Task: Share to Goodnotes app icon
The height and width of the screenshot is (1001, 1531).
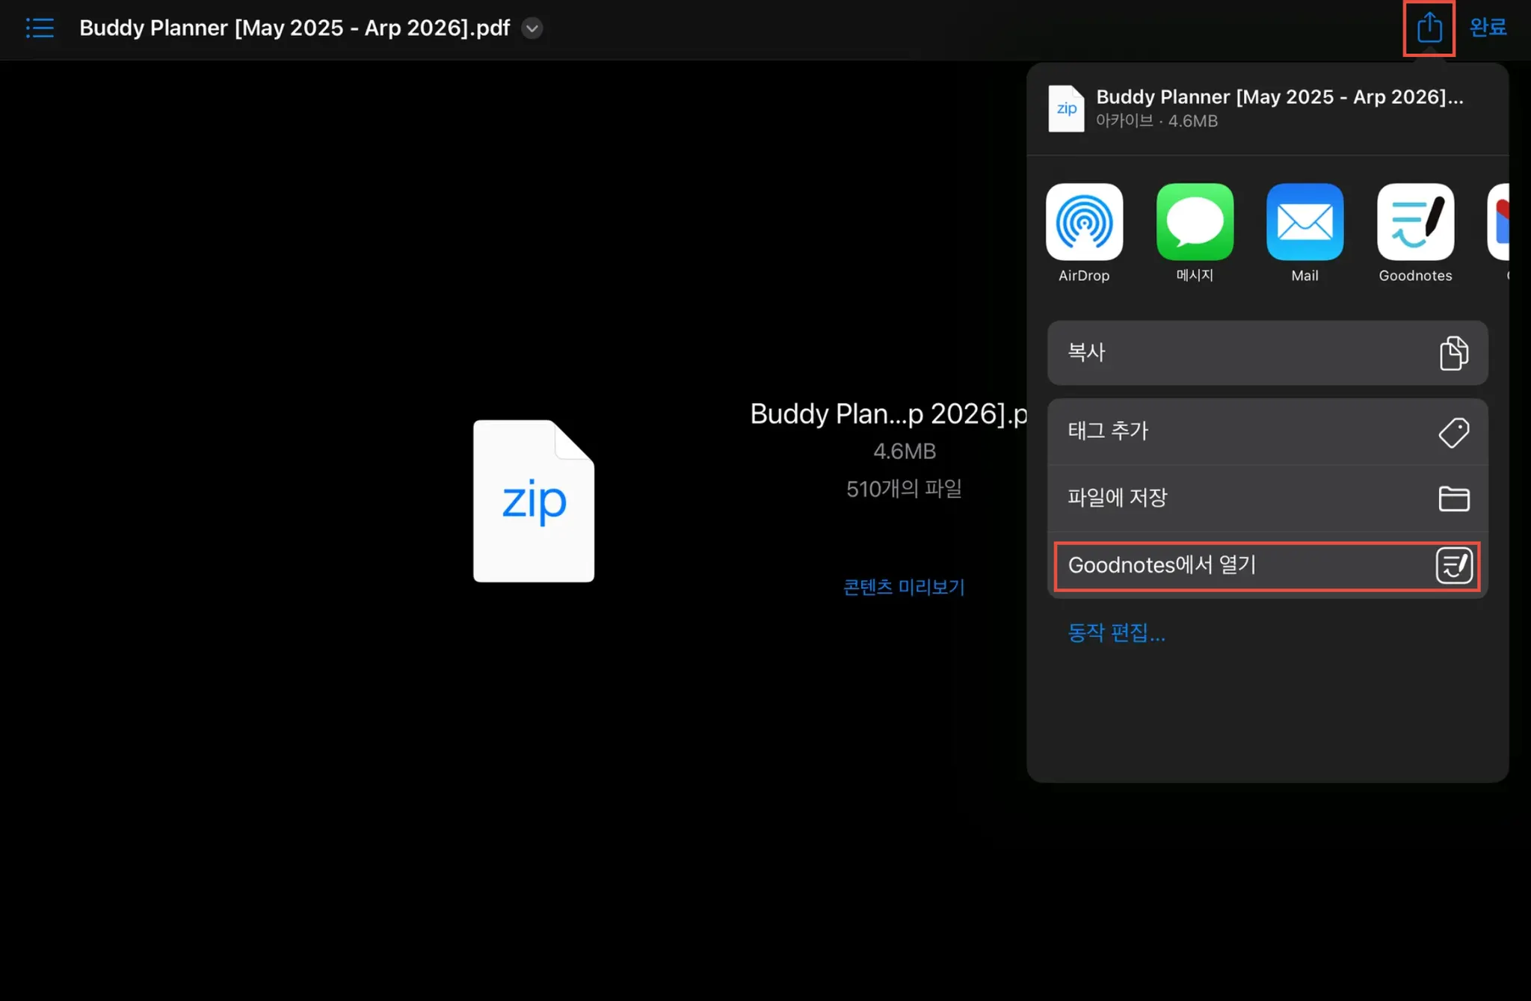Action: [1415, 222]
